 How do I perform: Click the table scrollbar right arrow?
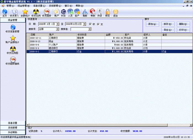[x=191, y=125]
